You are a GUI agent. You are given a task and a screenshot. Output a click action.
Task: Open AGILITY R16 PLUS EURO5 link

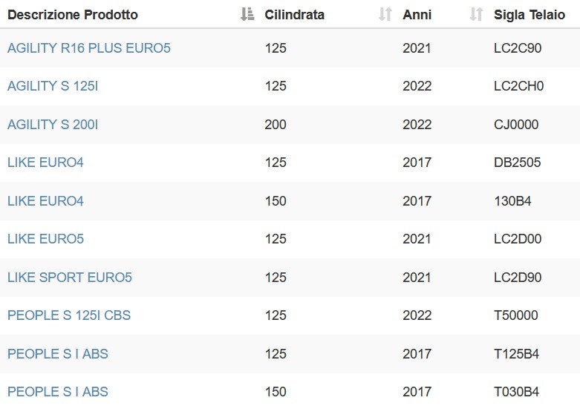click(x=89, y=48)
